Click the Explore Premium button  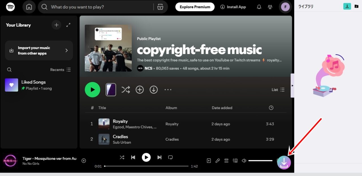click(x=195, y=7)
